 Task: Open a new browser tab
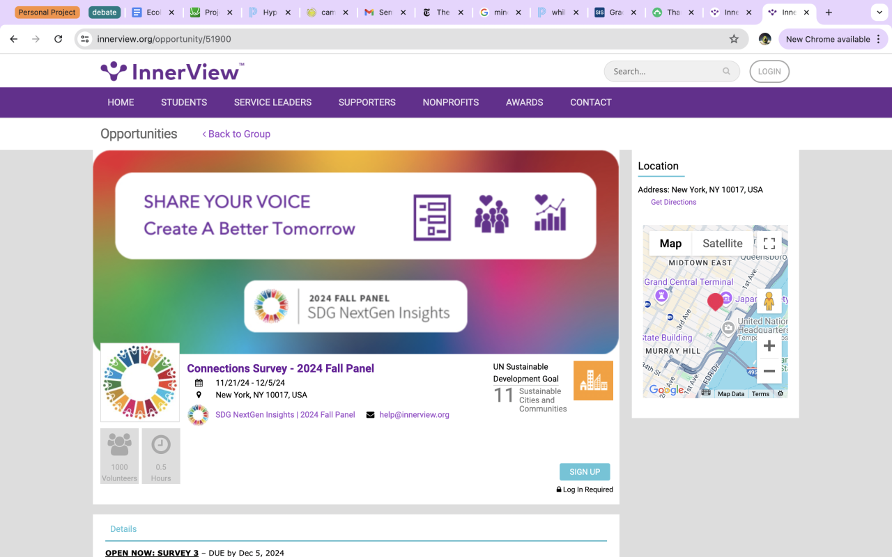click(829, 13)
